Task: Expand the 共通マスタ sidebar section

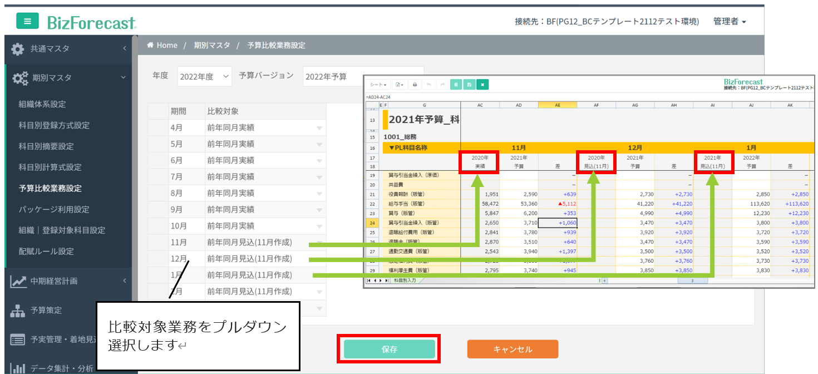Action: click(x=68, y=49)
